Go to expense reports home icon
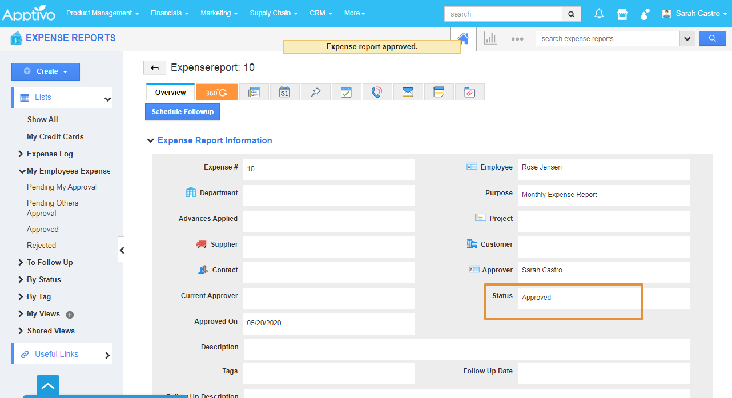 point(463,38)
